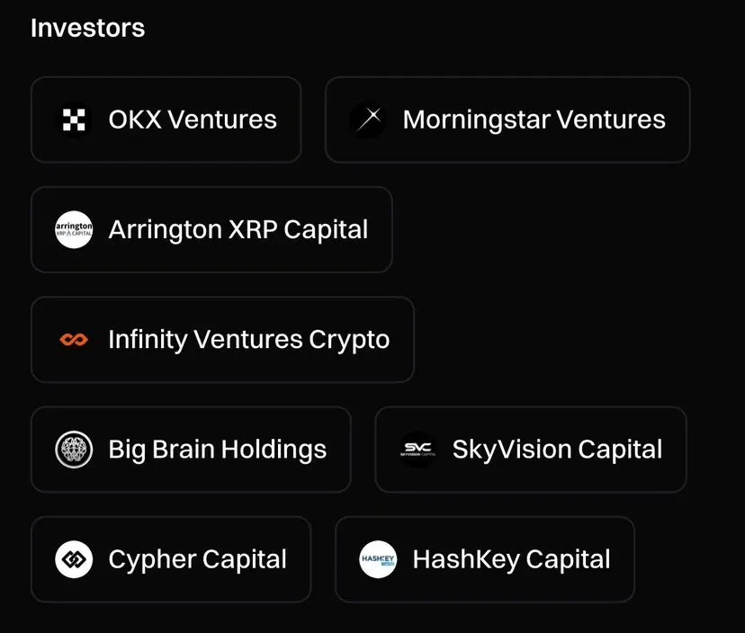Open the OKX Ventures name link

click(x=193, y=120)
